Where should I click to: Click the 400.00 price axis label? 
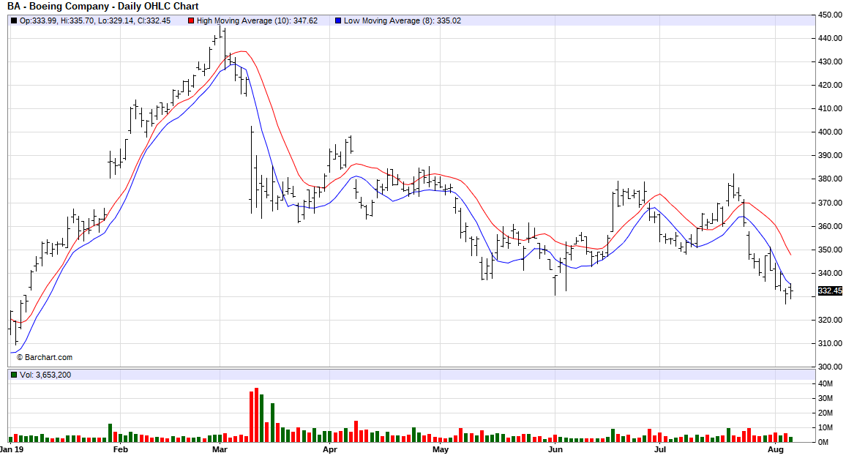tap(831, 132)
